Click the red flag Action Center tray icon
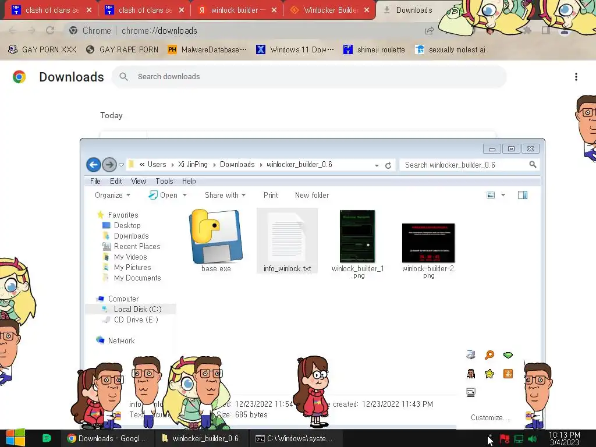This screenshot has width=596, height=447. click(x=505, y=439)
